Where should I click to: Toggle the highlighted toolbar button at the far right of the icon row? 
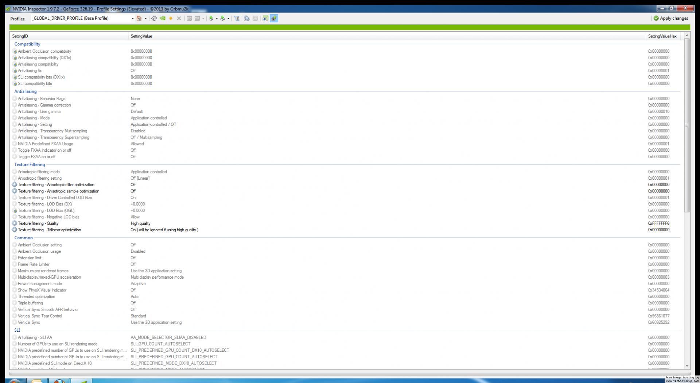(x=274, y=18)
